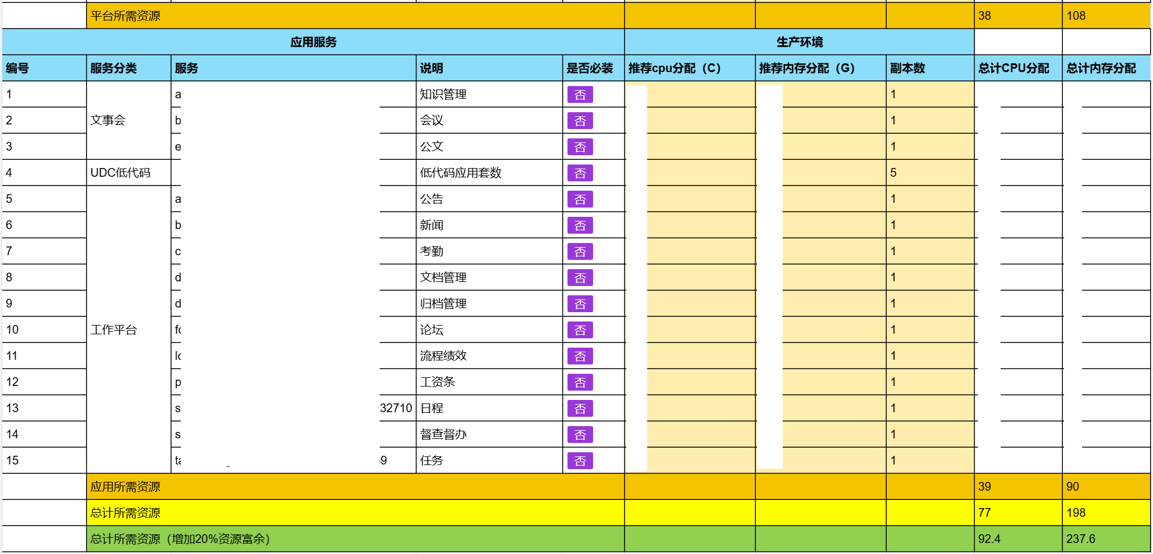Select the 归档管理 description cell
Screen dimensions: 1153x554
(490, 303)
